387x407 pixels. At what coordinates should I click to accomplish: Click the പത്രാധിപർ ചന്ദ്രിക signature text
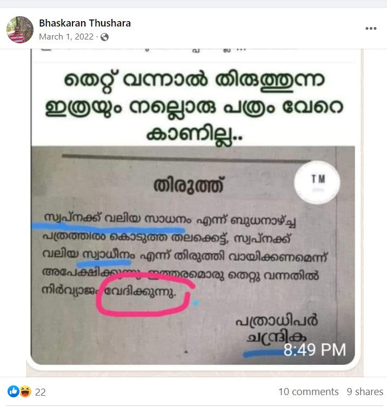click(276, 330)
